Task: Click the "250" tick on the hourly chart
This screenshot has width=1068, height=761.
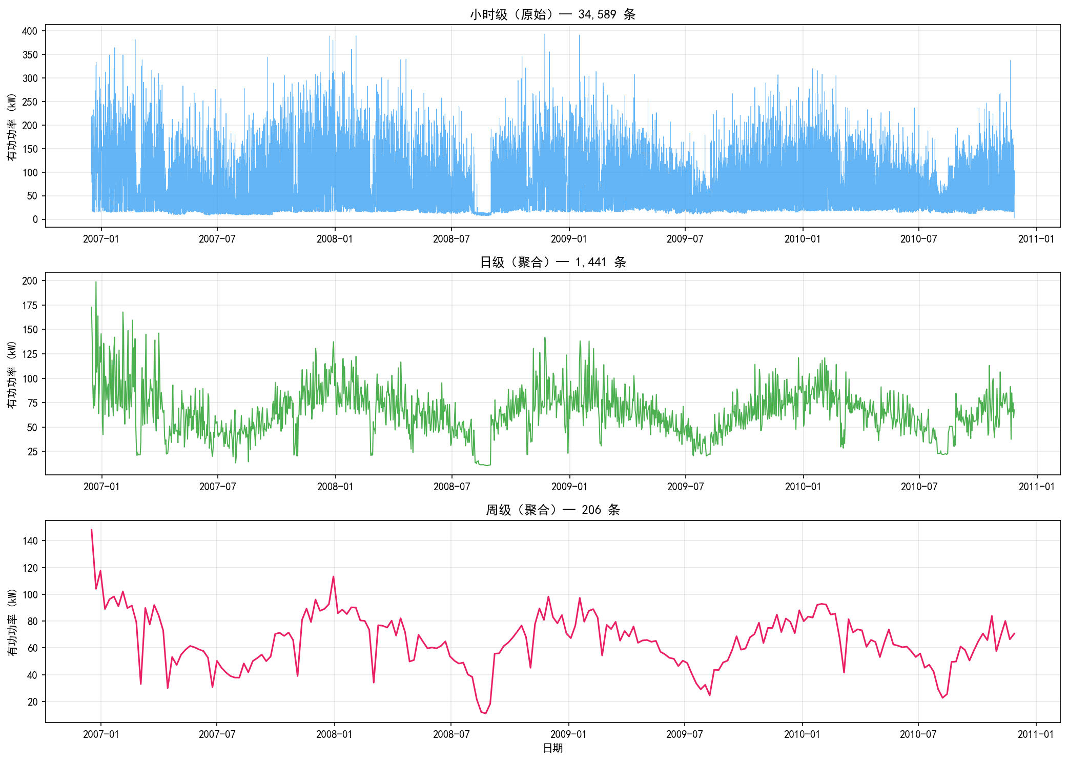Action: pos(30,102)
